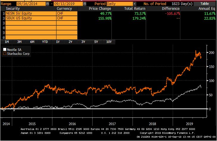Image resolution: width=217 pixels, height=141 pixels.
Task: Select the 3M range tab
Action: pos(19,42)
